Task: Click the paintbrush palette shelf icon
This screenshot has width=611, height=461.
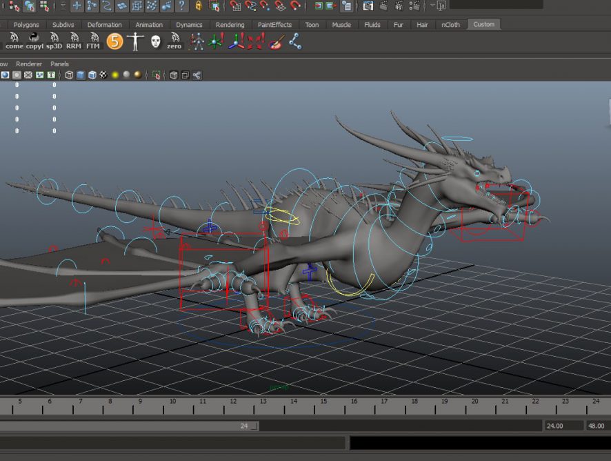Action: coord(275,41)
